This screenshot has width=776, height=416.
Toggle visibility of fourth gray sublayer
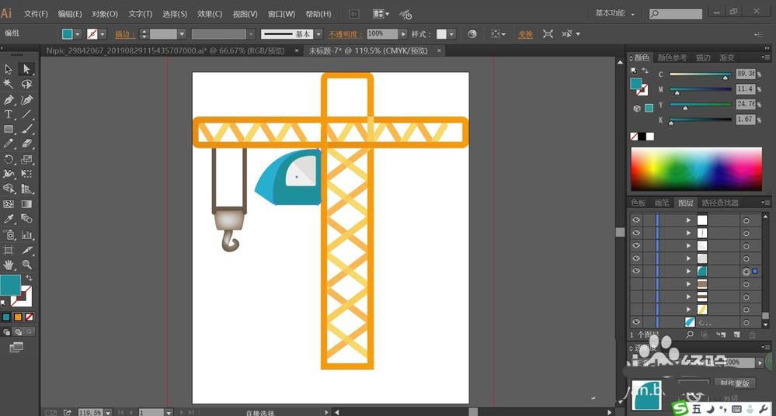[636, 258]
